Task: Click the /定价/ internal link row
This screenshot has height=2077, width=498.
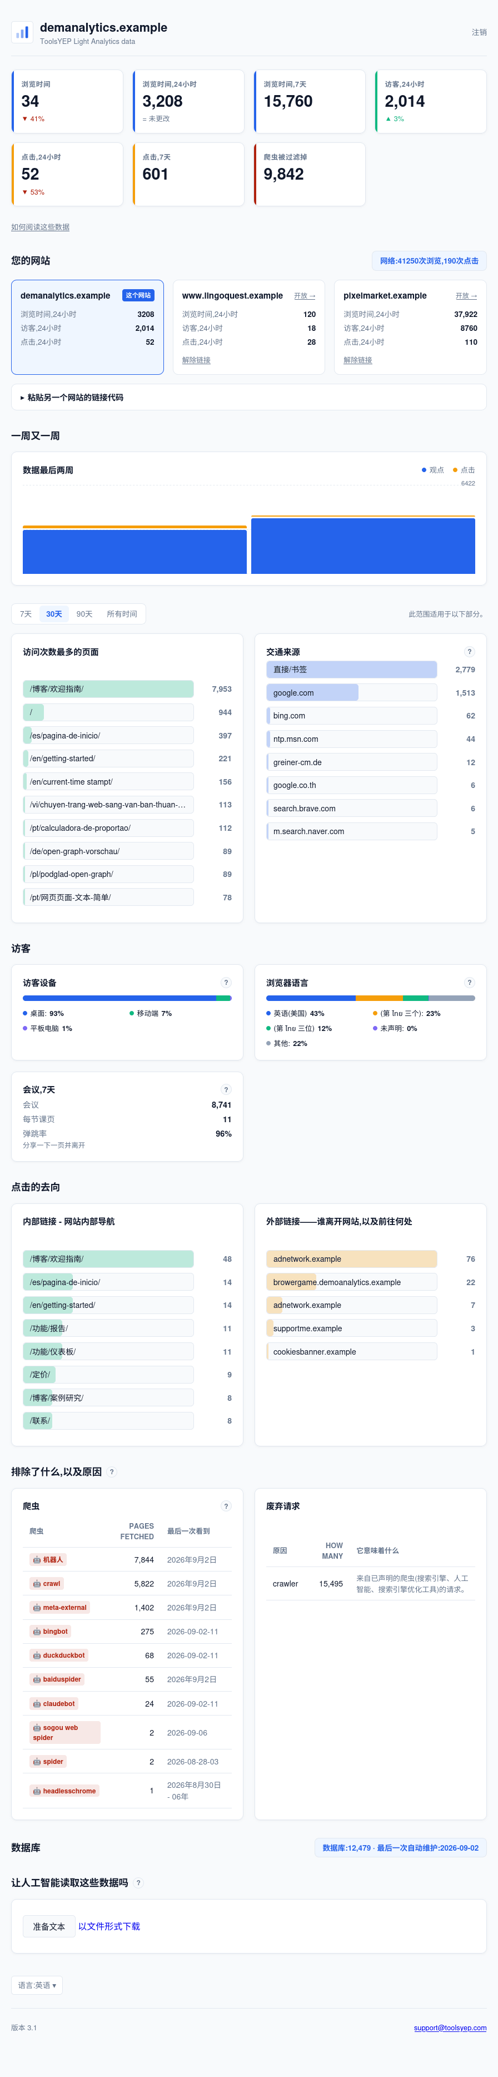Action: pyautogui.click(x=127, y=1375)
